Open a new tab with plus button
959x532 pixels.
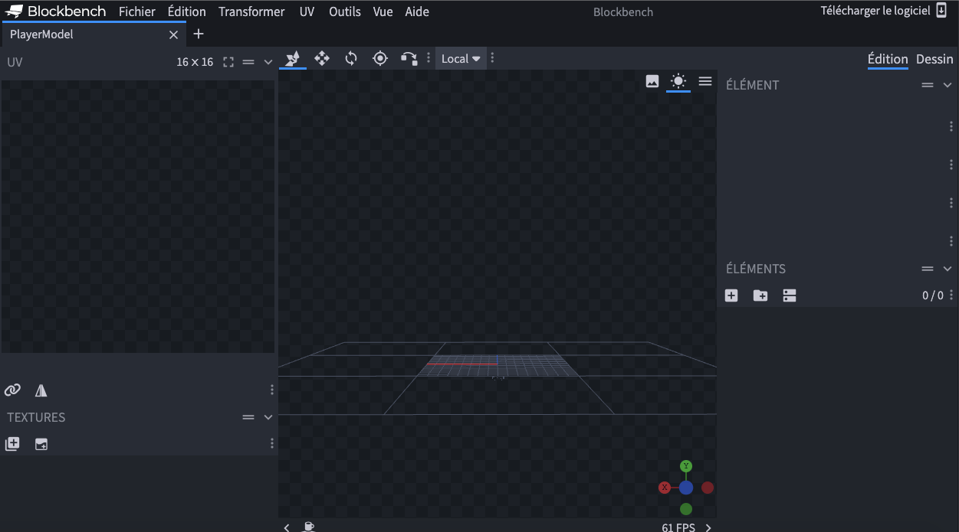(199, 34)
